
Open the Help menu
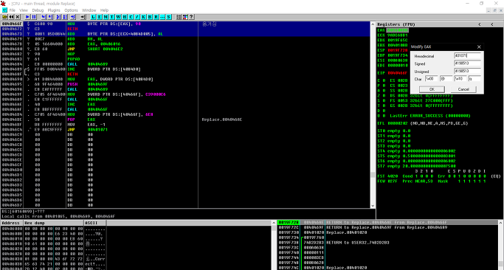click(x=105, y=10)
